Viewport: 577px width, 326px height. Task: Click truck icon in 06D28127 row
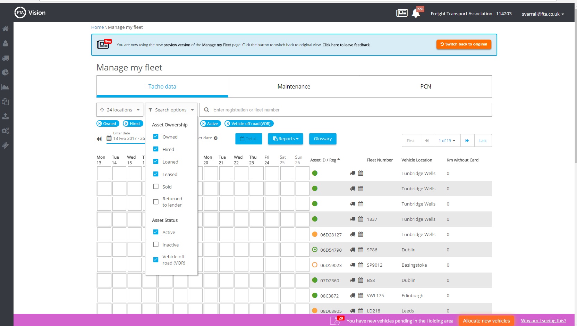(x=353, y=234)
